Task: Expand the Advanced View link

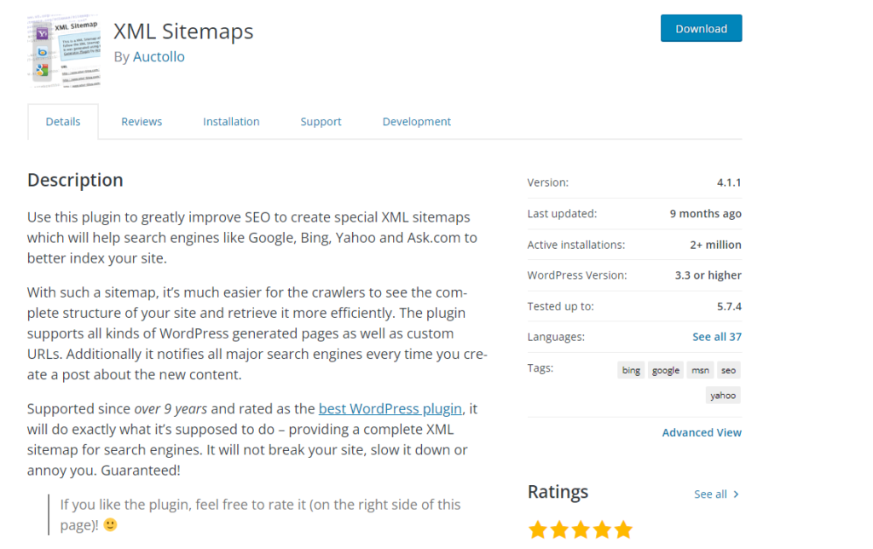Action: pos(702,432)
